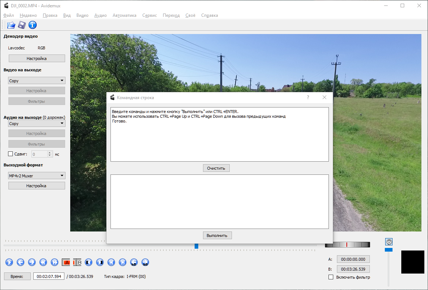Screen dimensions: 428x290
Task: Open a video file using the folder icon
Action: 11,25
